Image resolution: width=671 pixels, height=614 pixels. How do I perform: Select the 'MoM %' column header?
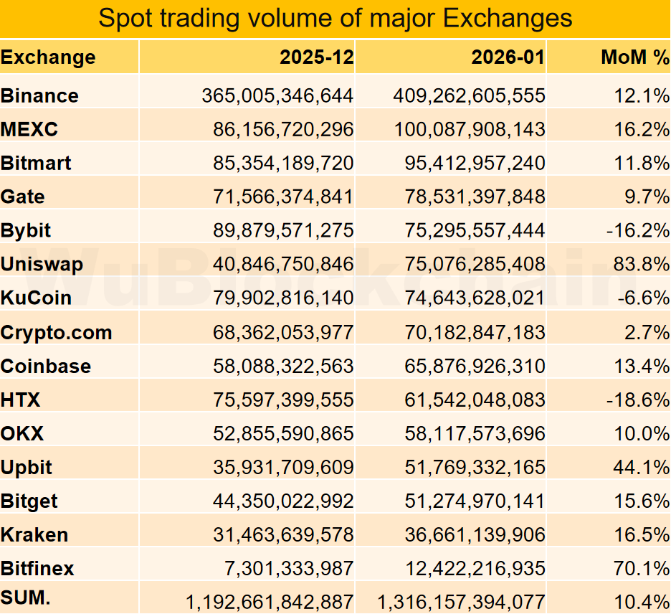(x=635, y=57)
